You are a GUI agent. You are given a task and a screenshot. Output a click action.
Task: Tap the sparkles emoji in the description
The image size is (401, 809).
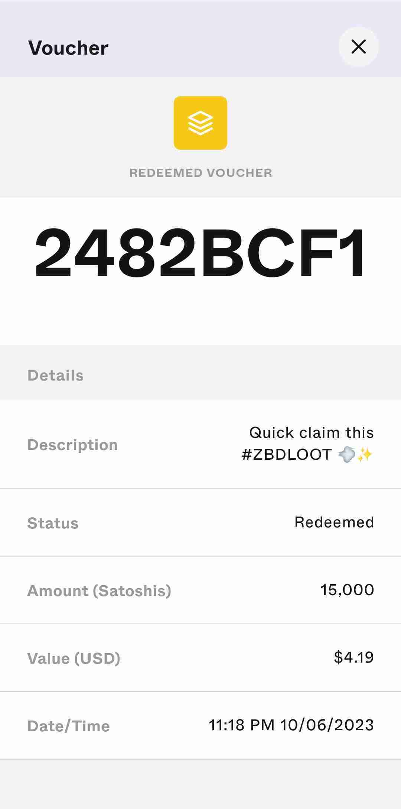tap(365, 454)
